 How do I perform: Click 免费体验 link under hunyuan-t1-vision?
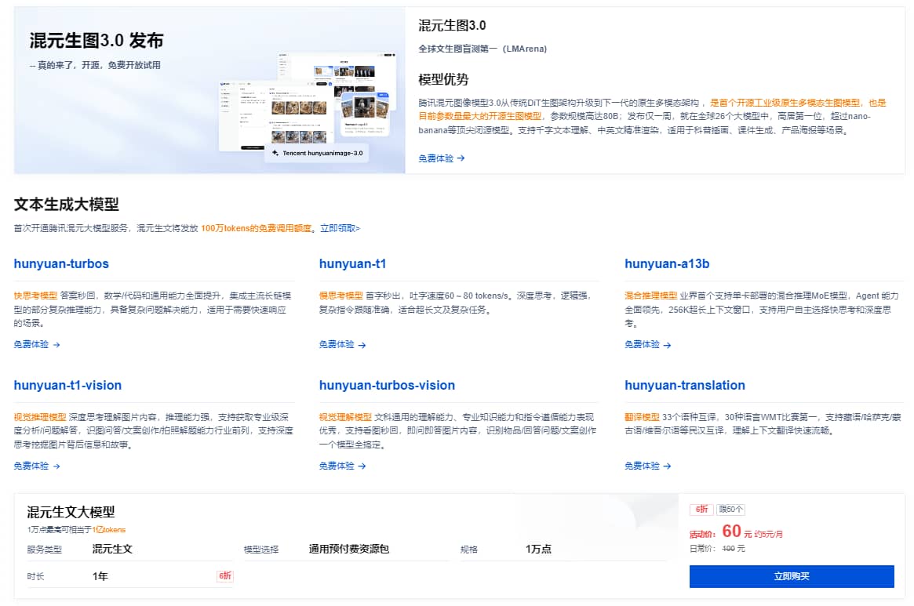30,466
